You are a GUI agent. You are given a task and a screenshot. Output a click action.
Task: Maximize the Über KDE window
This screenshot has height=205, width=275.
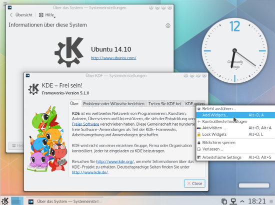pyautogui.click(x=198, y=75)
